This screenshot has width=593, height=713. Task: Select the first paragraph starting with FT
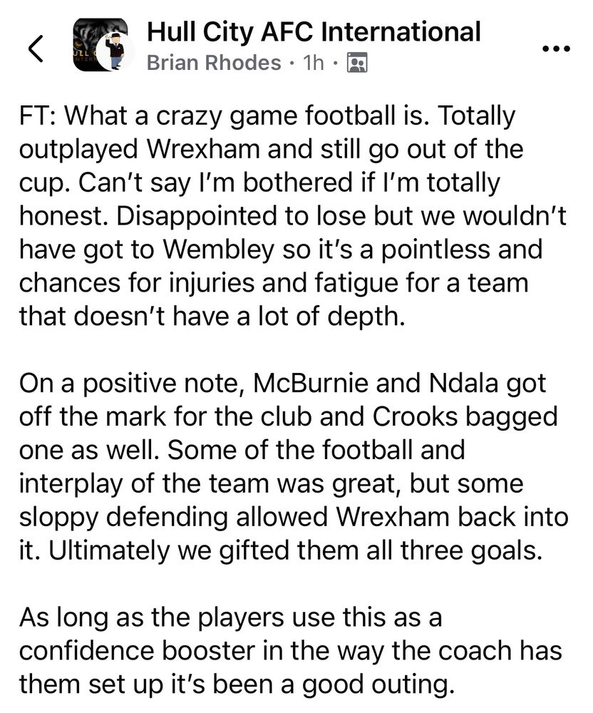coord(293,215)
